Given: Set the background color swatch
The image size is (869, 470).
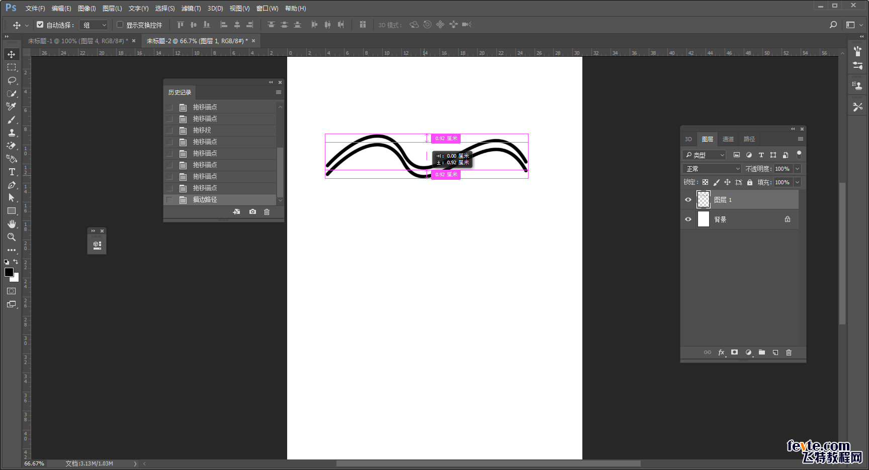Looking at the screenshot, I should pyautogui.click(x=16, y=278).
